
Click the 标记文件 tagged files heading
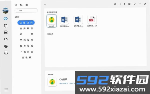50,34
